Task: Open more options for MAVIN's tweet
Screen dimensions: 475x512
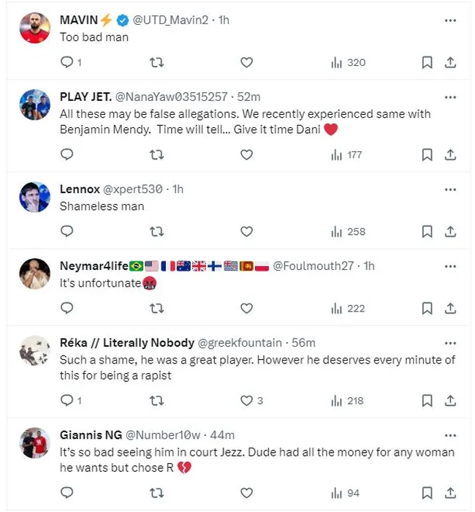Action: click(450, 20)
